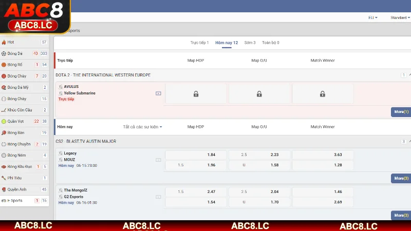Select the E-Sports gamepad icon
Viewport: 411px width, 231px height.
click(4, 201)
